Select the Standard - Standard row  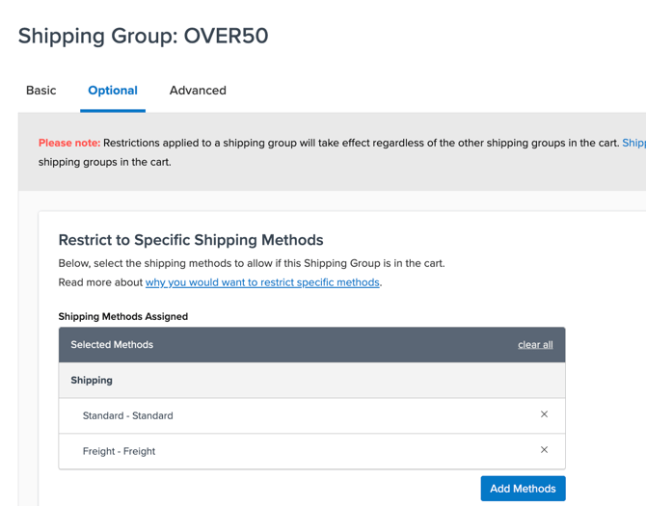(128, 416)
